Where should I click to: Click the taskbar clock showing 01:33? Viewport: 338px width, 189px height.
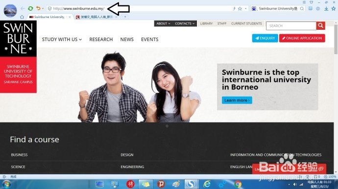pyautogui.click(x=319, y=184)
